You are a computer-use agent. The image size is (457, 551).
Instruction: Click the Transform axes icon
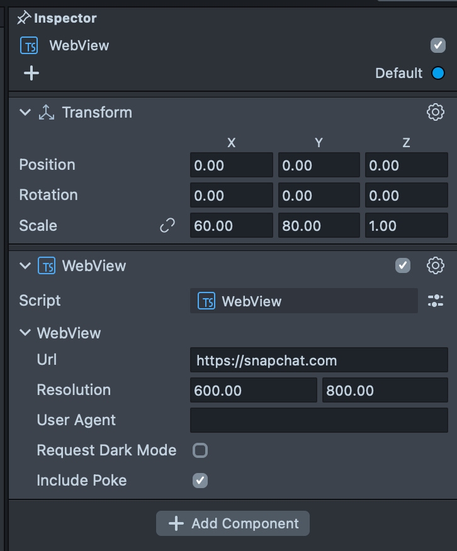pos(47,113)
